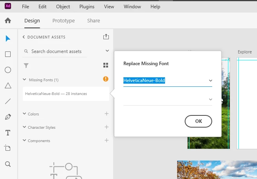Click the orange missing fonts warning icon
This screenshot has width=257, height=179.
tap(106, 79)
